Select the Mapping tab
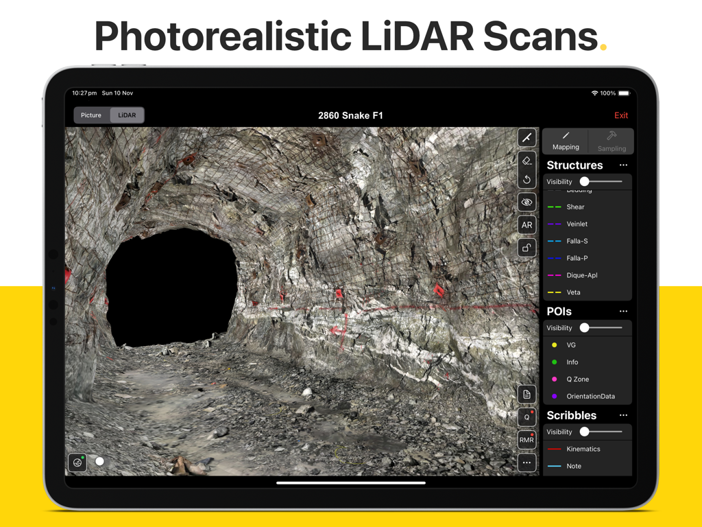The width and height of the screenshot is (702, 527). (x=566, y=142)
